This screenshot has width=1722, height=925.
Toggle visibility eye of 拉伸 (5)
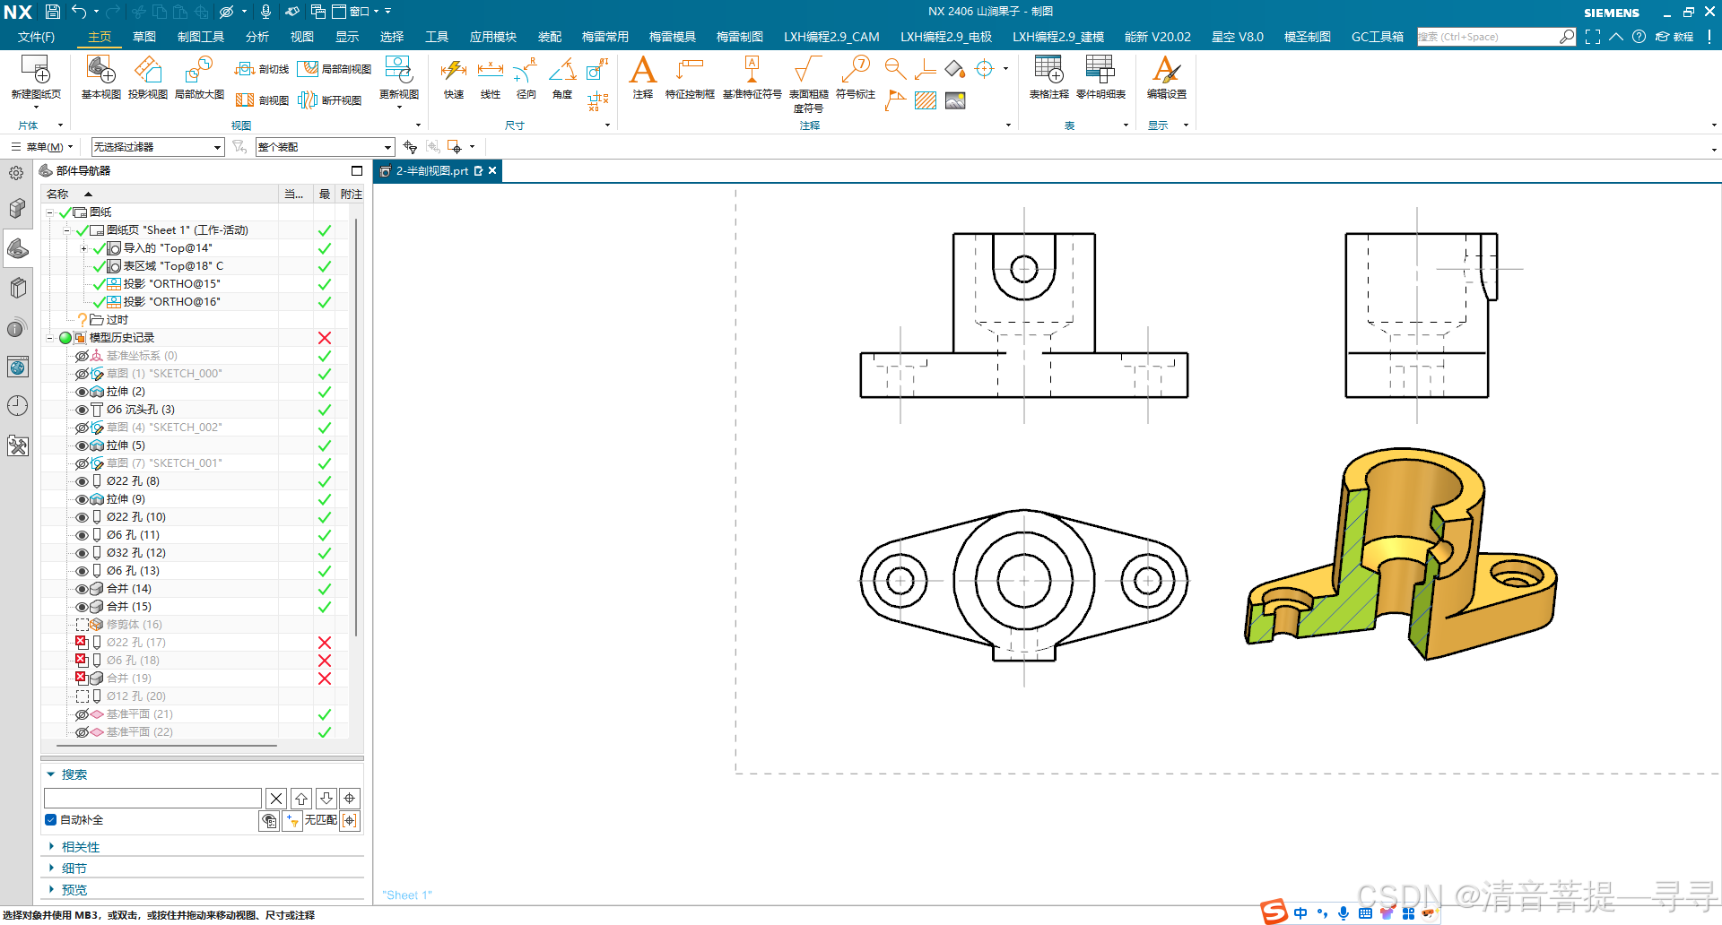pyautogui.click(x=82, y=445)
